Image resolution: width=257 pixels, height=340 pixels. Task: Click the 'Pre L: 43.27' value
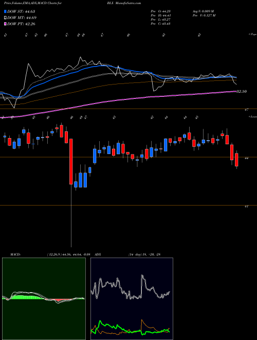click(x=160, y=20)
